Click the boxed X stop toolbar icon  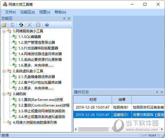pos(38,25)
